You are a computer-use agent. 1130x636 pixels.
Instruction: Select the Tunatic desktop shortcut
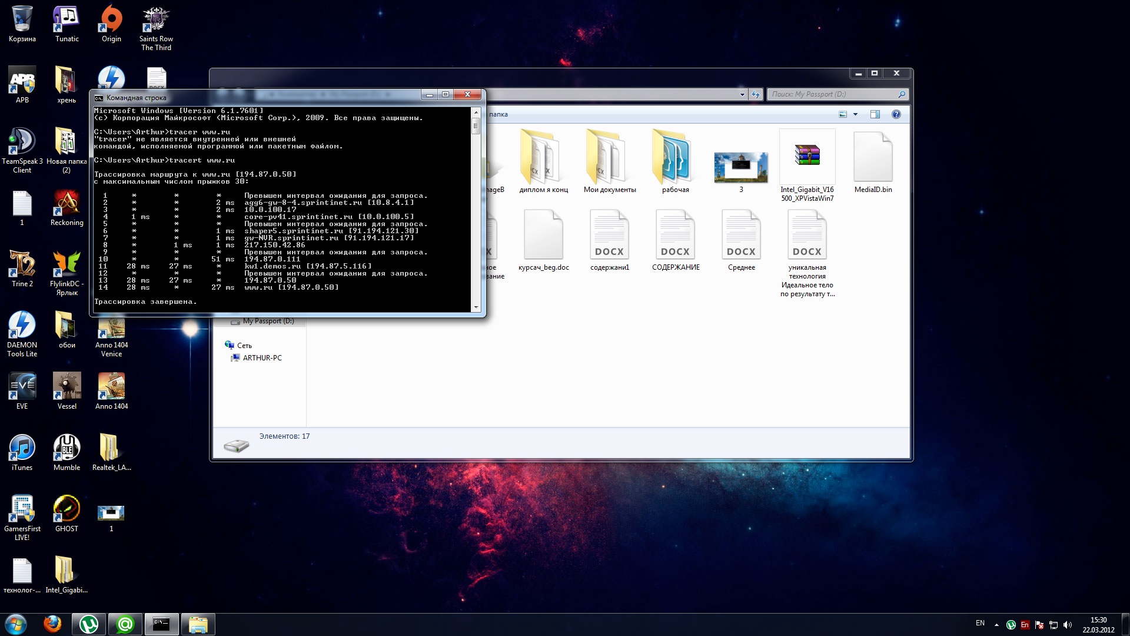point(67,24)
